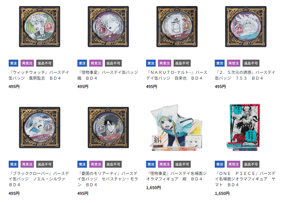Click the gray 返品不可 tag under ONE PIECE figure
Viewport: 282px width, 203px height.
pos(251,164)
